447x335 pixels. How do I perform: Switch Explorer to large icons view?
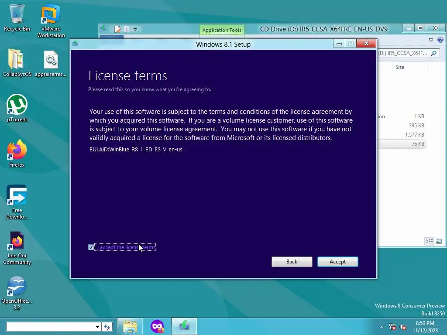[439, 241]
